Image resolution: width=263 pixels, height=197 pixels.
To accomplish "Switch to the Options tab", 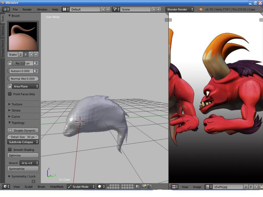I will (3, 31).
